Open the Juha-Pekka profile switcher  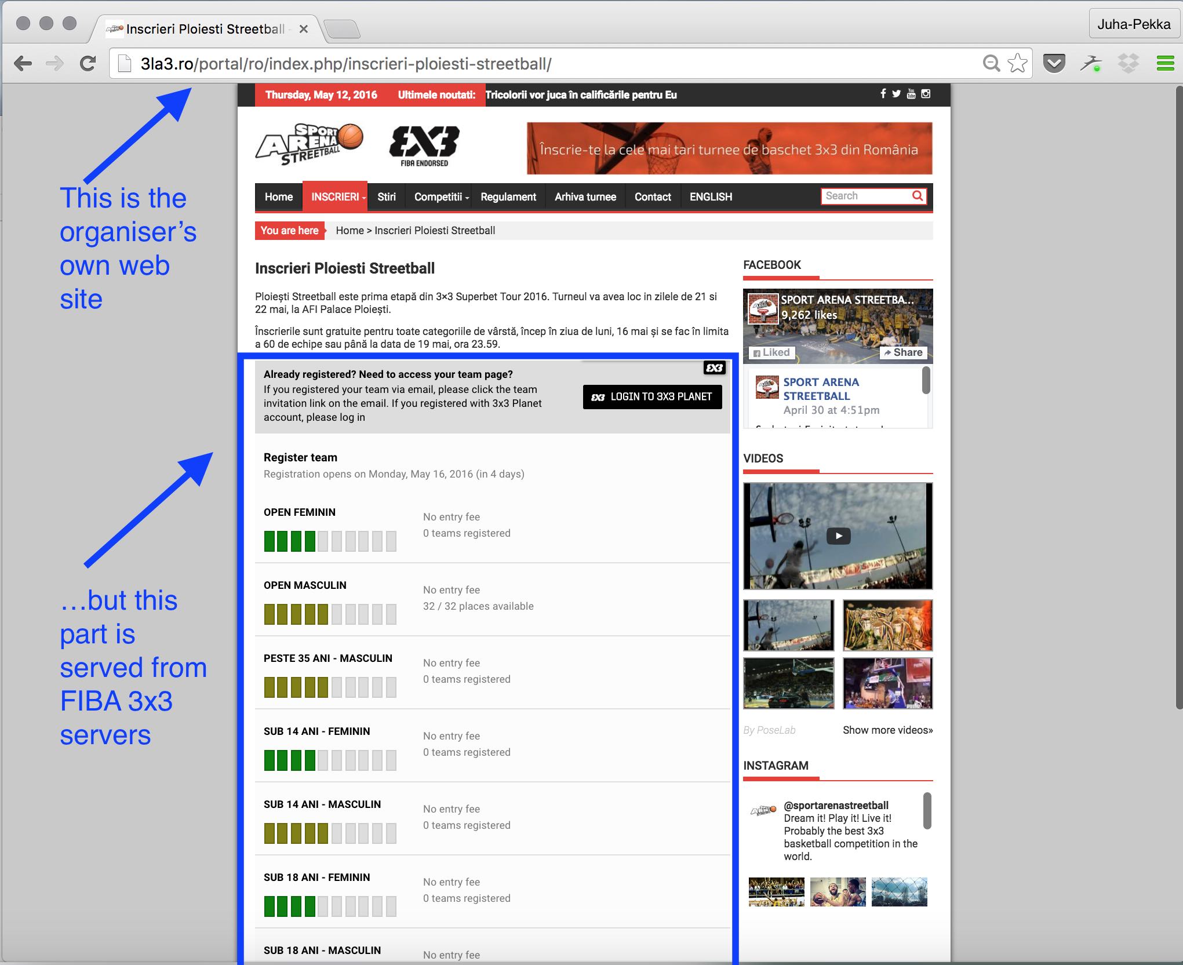[x=1133, y=24]
